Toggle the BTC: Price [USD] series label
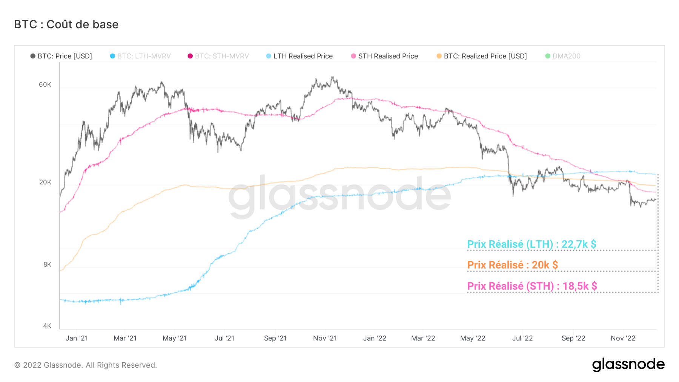The height and width of the screenshot is (382, 679). click(65, 56)
